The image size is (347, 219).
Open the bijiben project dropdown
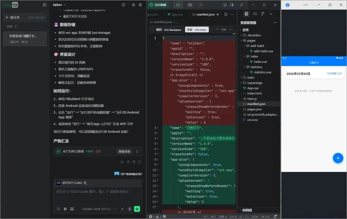(59, 4)
